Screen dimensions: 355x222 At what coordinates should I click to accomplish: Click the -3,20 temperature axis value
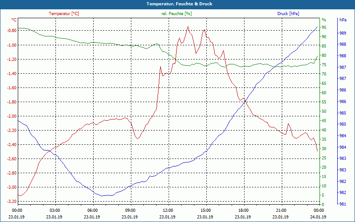point(11,202)
